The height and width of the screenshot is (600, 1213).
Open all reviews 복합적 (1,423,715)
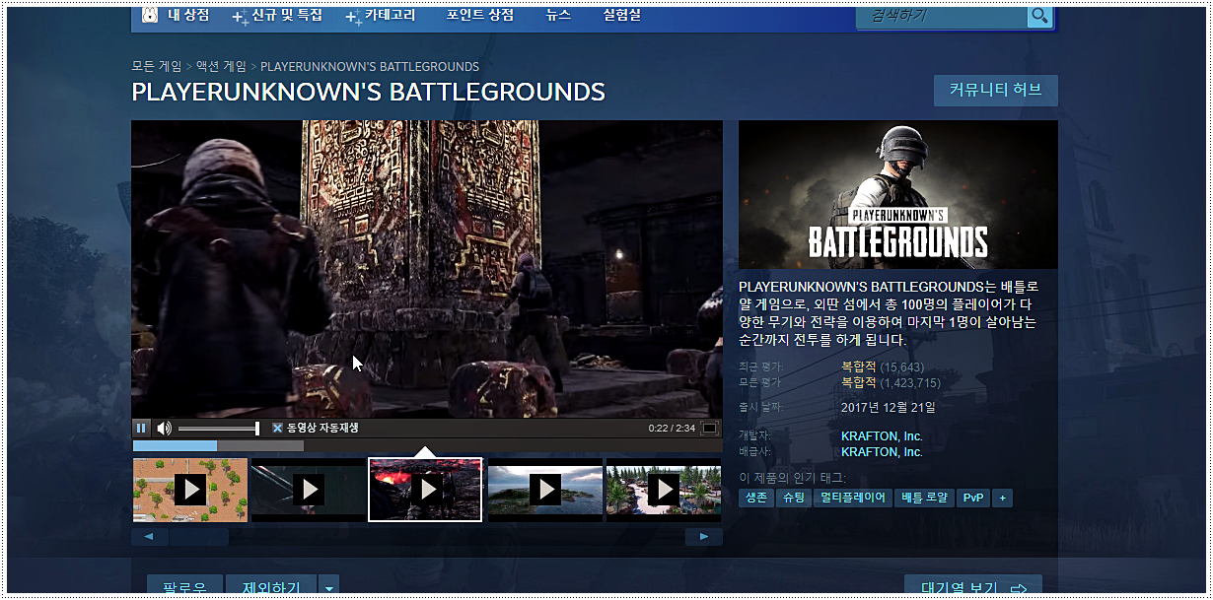coord(891,382)
